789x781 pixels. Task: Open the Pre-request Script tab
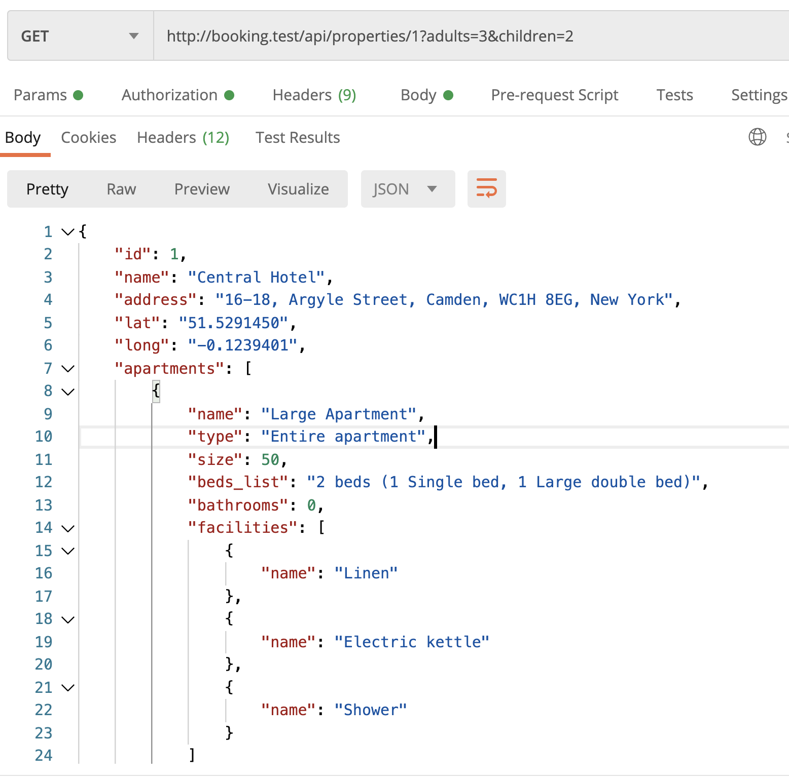(x=555, y=95)
